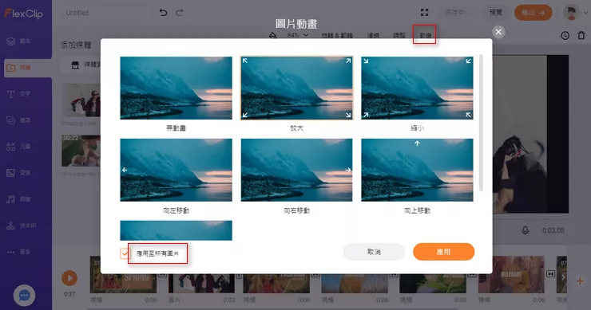Open the 動畫 animation tab
This screenshot has width=591, height=310.
coord(425,35)
